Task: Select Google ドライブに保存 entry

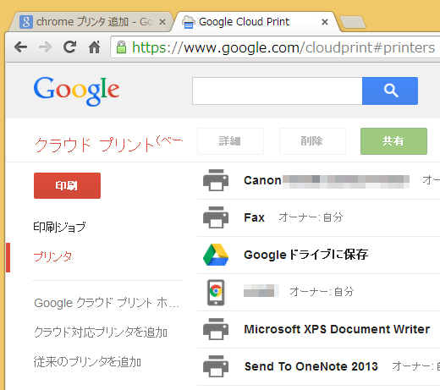Action: pyautogui.click(x=306, y=255)
